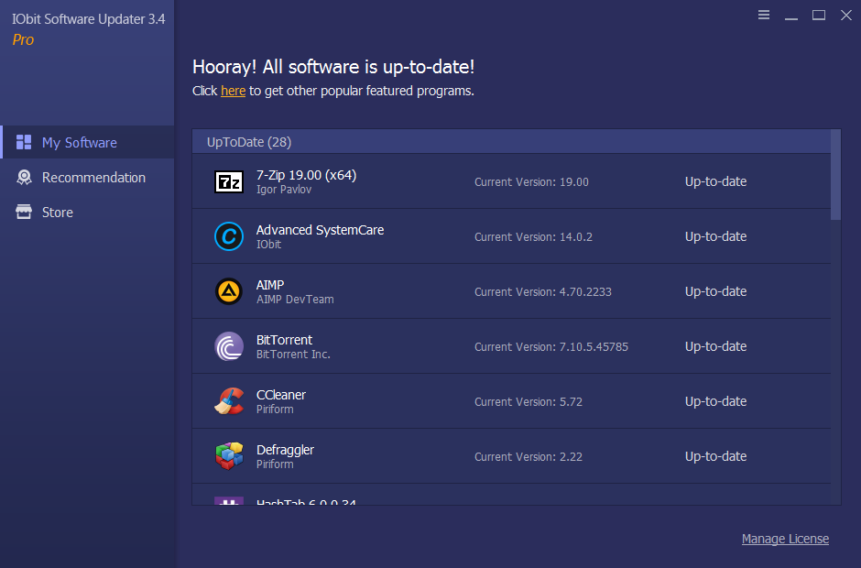Click the software list vertical scrollbar
The image size is (861, 568).
coord(835,175)
